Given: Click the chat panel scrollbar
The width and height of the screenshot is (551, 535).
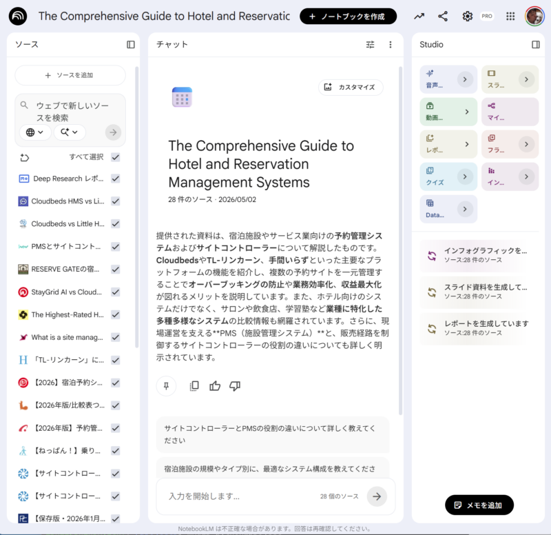Looking at the screenshot, I should tap(400, 241).
